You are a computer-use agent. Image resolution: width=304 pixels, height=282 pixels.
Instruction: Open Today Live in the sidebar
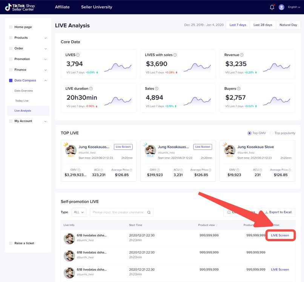click(x=21, y=101)
